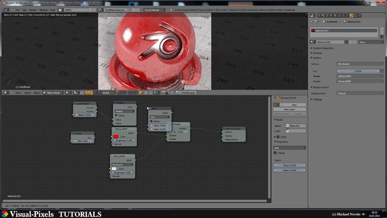Open the Render properties tab icon

(x=319, y=15)
